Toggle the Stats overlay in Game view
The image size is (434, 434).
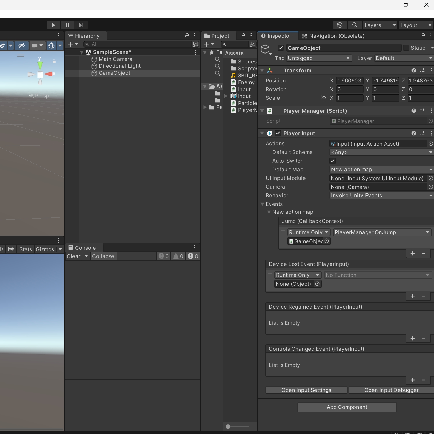[25, 249]
